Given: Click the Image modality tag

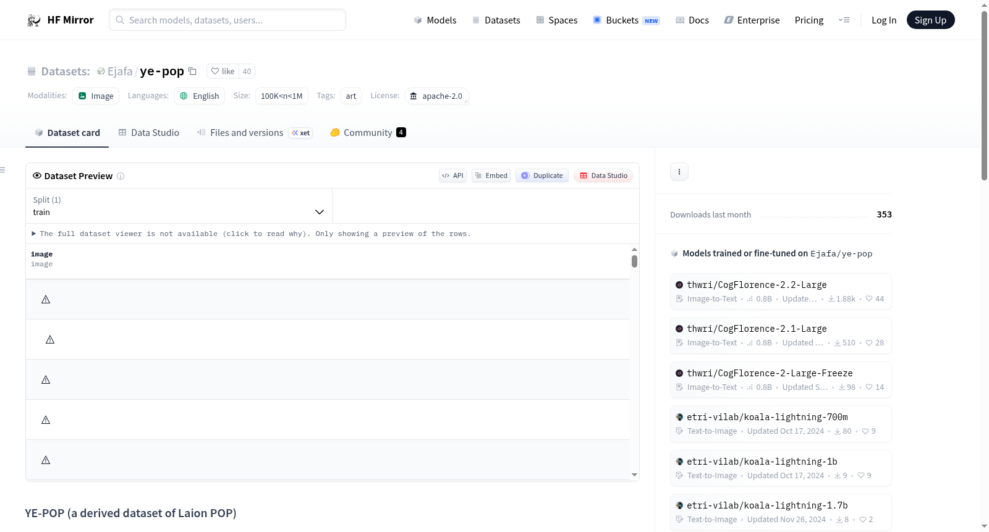Looking at the screenshot, I should pyautogui.click(x=96, y=96).
